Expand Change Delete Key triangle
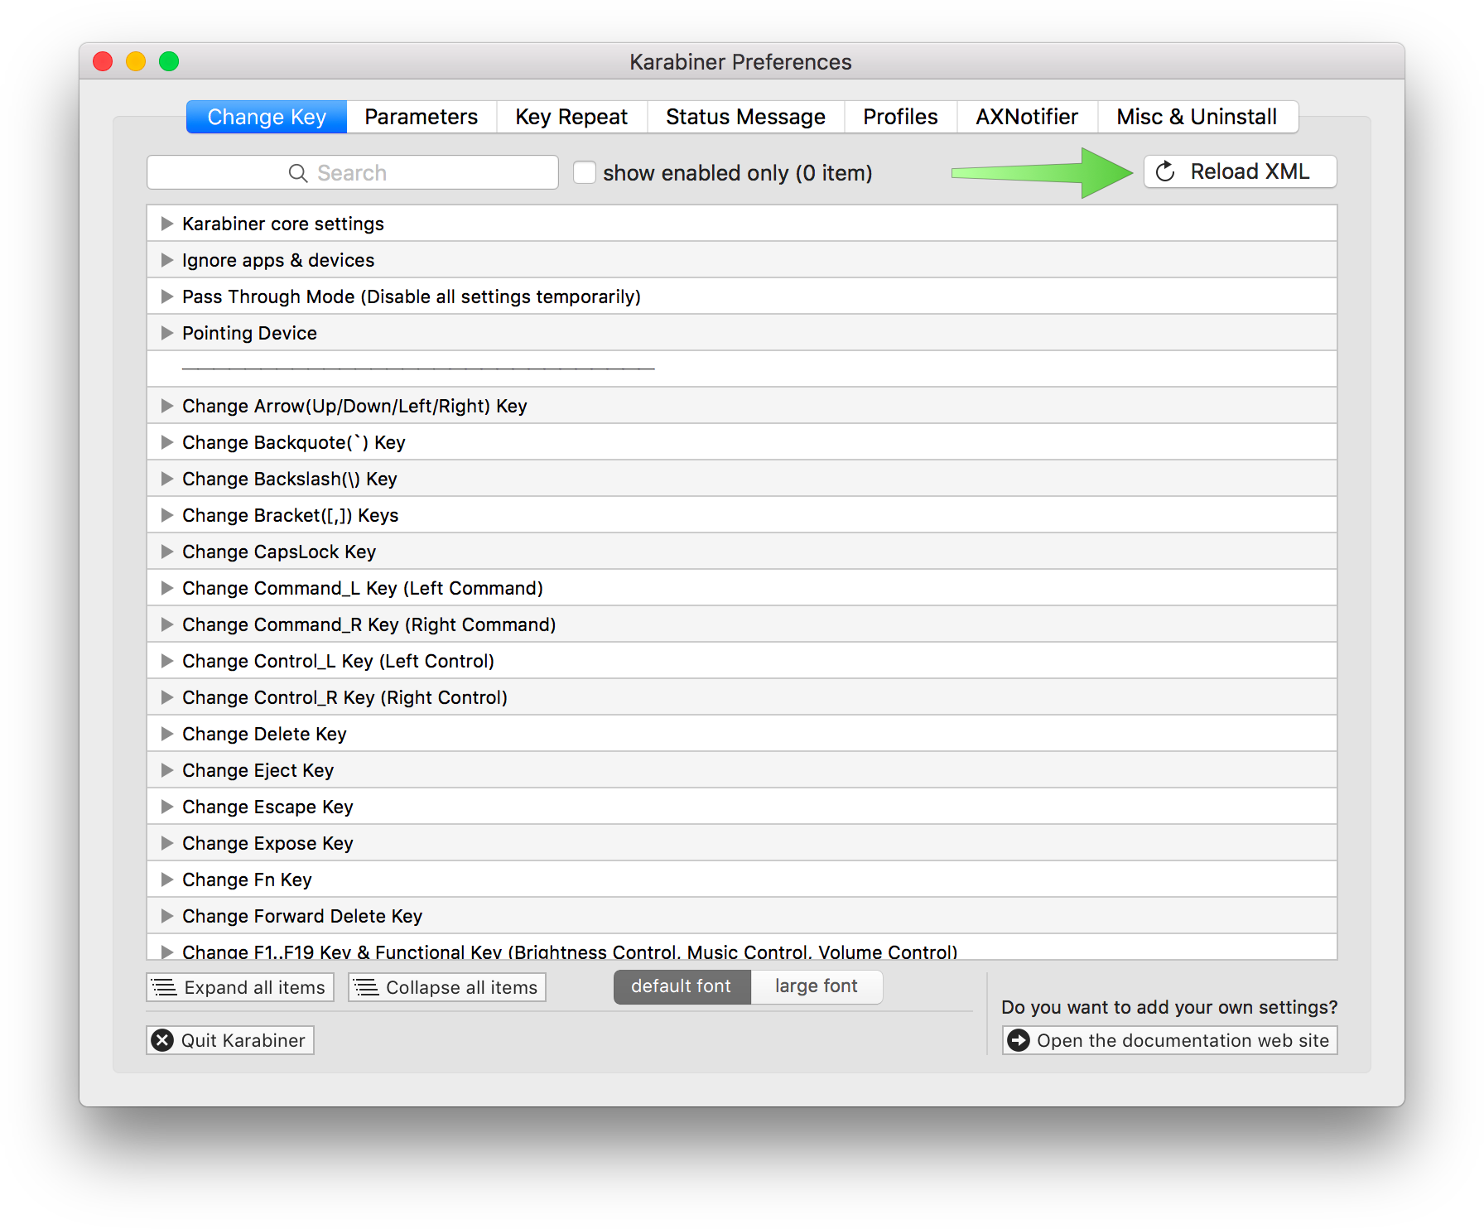The width and height of the screenshot is (1484, 1229). tap(167, 734)
